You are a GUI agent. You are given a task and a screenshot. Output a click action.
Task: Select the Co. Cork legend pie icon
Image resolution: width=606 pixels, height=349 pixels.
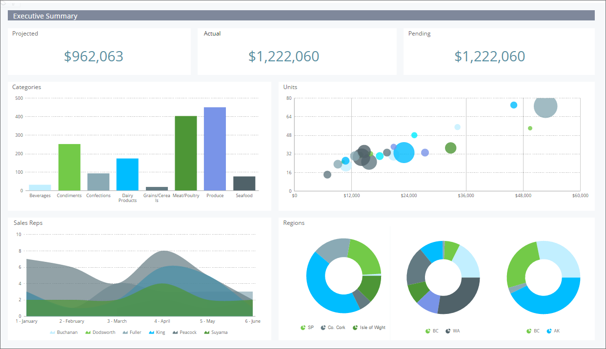(323, 328)
